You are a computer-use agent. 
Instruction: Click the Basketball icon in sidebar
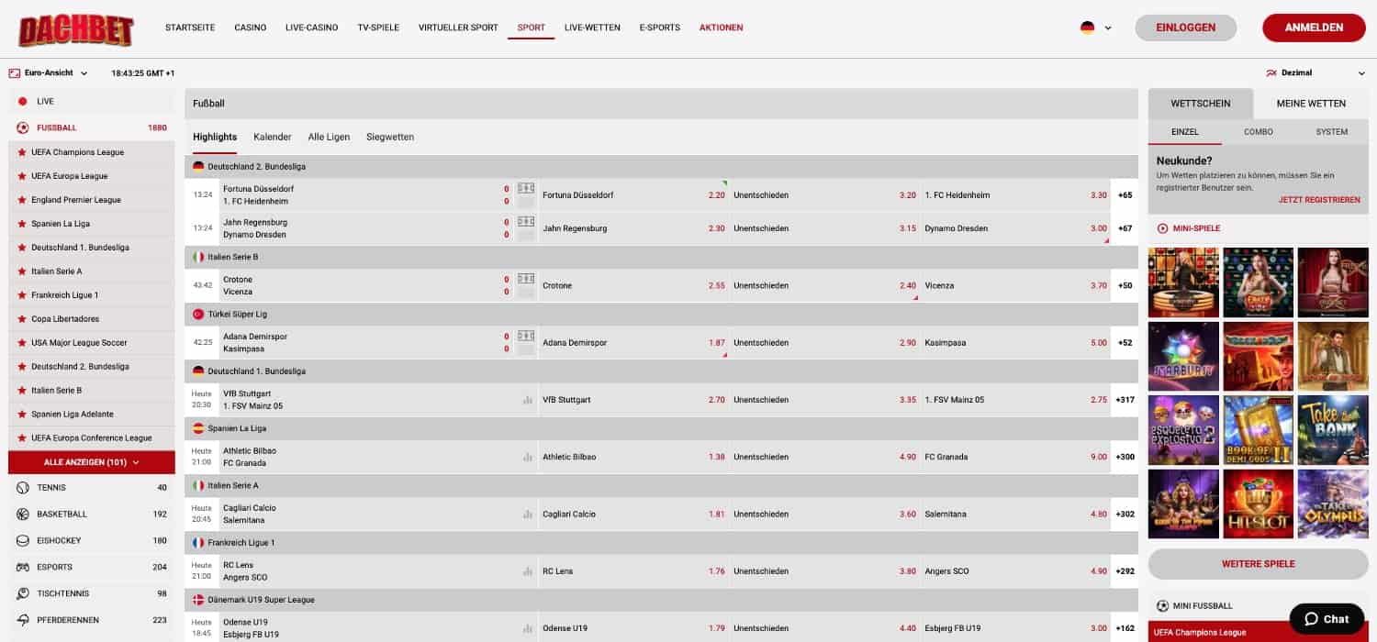tap(23, 515)
